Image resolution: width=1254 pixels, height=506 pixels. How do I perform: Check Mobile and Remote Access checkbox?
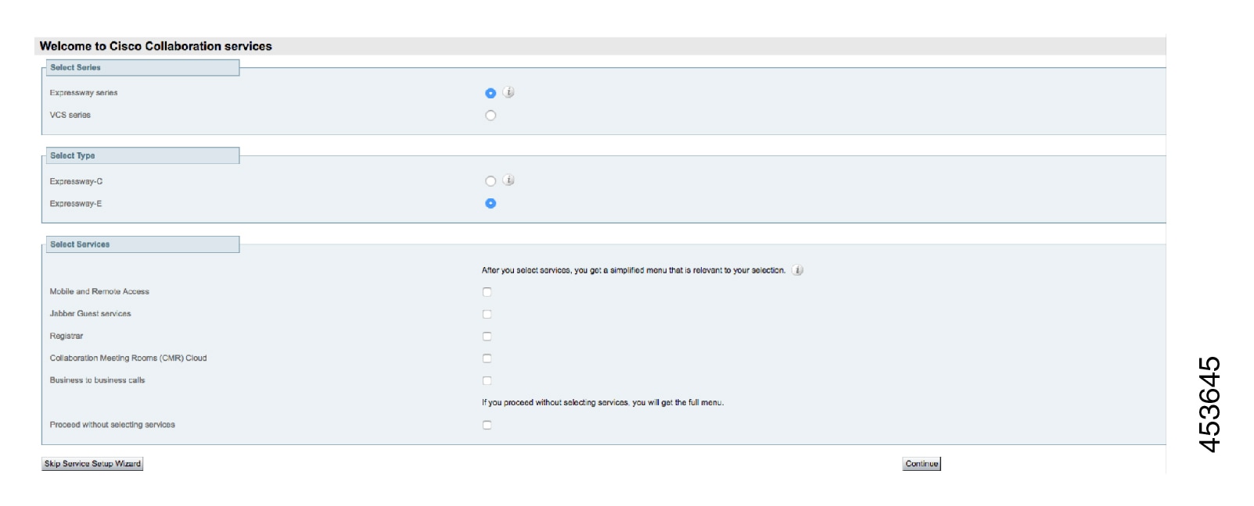click(487, 292)
